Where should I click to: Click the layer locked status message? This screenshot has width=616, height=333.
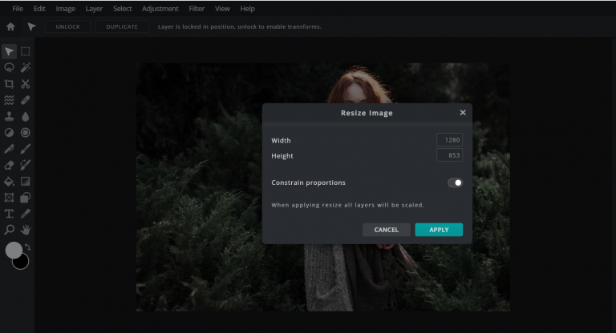pyautogui.click(x=239, y=26)
